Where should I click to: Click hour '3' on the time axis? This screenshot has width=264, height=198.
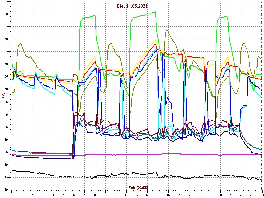click(x=43, y=195)
